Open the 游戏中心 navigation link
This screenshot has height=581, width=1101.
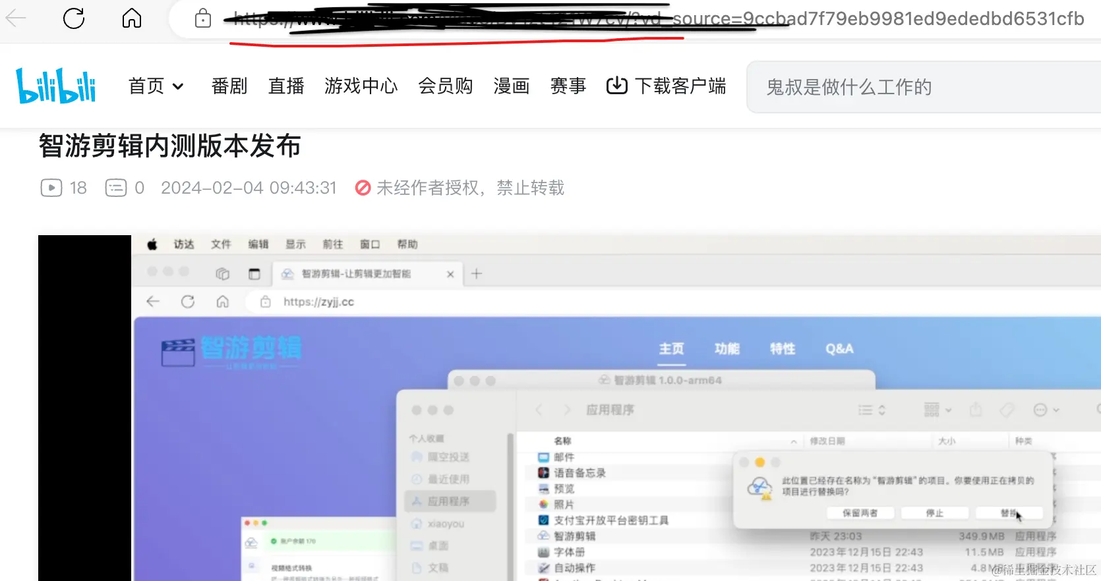tap(361, 86)
